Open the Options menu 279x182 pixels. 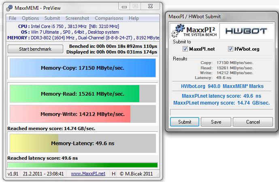coord(30,18)
